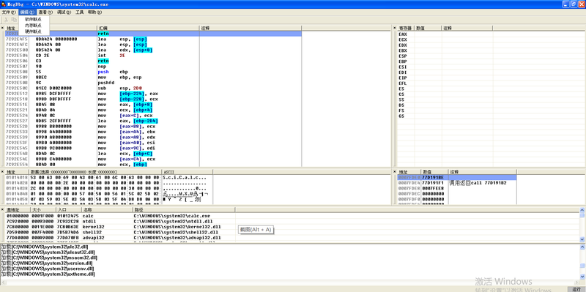The image size is (586, 292).
Task: Click the modules list scroll-up arrow
Action: point(582,210)
